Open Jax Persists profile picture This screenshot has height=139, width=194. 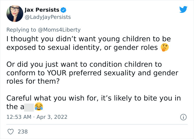14,13
